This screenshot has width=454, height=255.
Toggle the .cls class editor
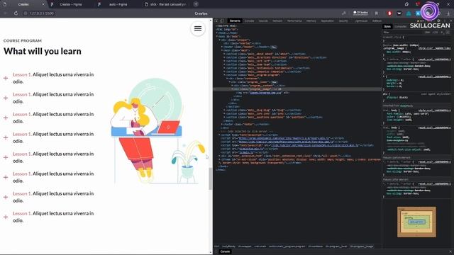pyautogui.click(x=435, y=33)
